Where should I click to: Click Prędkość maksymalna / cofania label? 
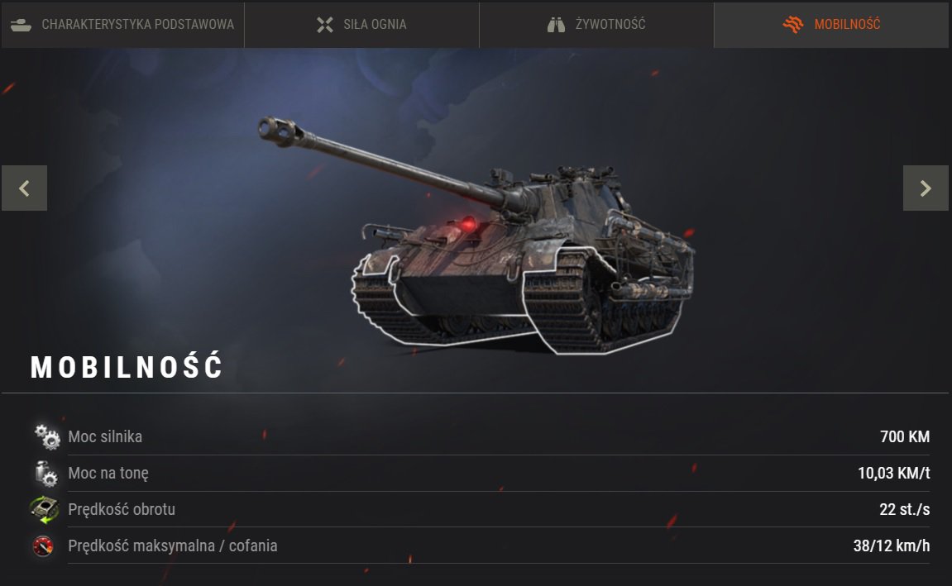click(x=172, y=546)
